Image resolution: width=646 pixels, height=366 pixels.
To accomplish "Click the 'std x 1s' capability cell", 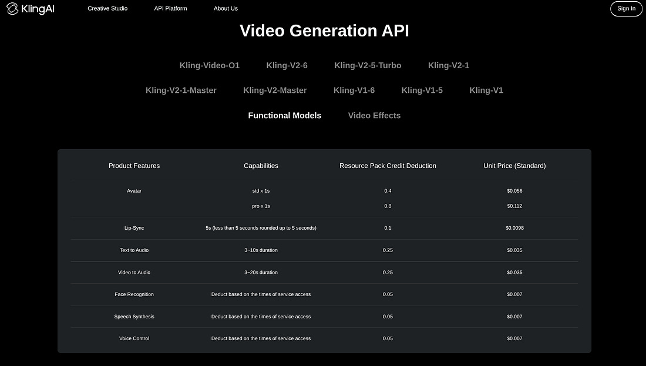I will (261, 191).
